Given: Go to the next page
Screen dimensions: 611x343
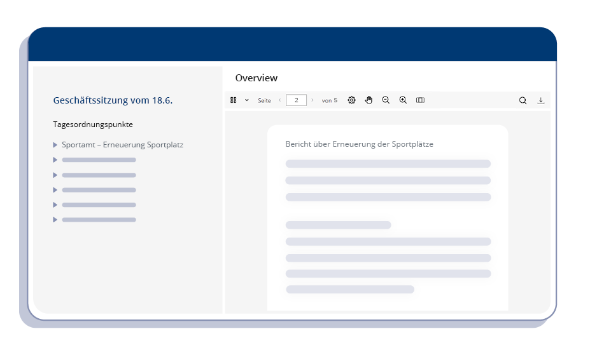Looking at the screenshot, I should [x=312, y=100].
